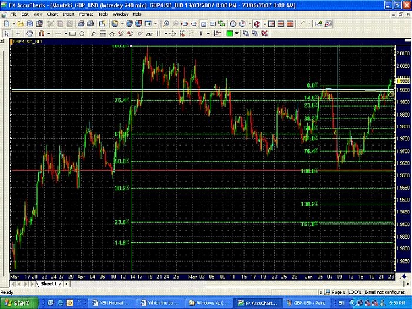The height and width of the screenshot is (309, 412).
Task: Select the arrow pointer tool
Action: click(x=7, y=34)
